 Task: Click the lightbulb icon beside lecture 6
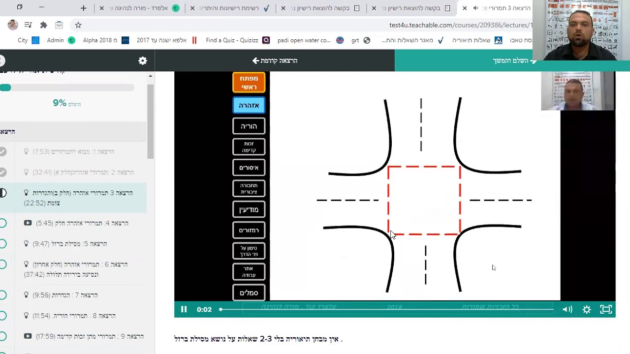click(26, 265)
